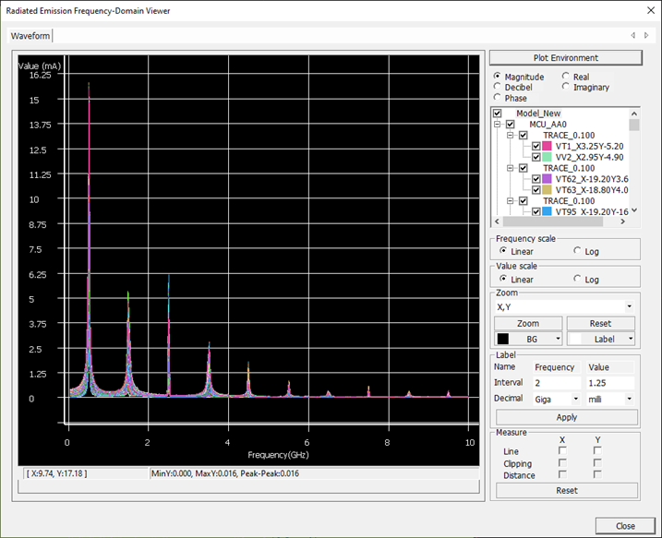Toggle the VT62 trace checkbox
The width and height of the screenshot is (662, 538).
(x=536, y=179)
